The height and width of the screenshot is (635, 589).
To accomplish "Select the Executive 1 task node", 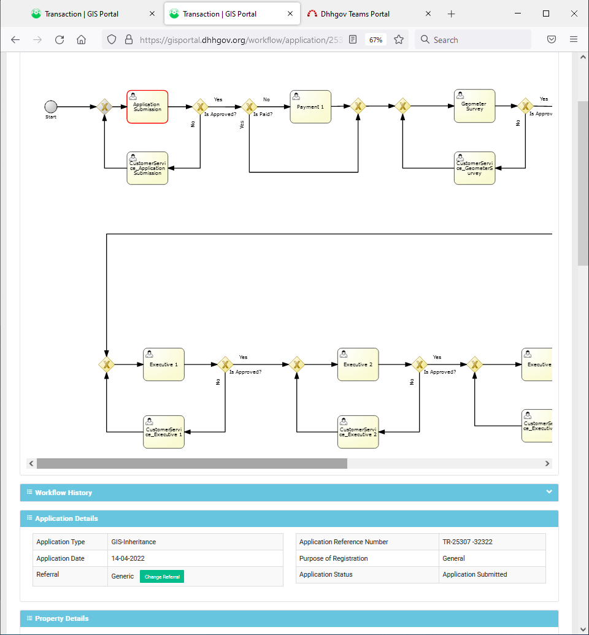I will tap(164, 364).
